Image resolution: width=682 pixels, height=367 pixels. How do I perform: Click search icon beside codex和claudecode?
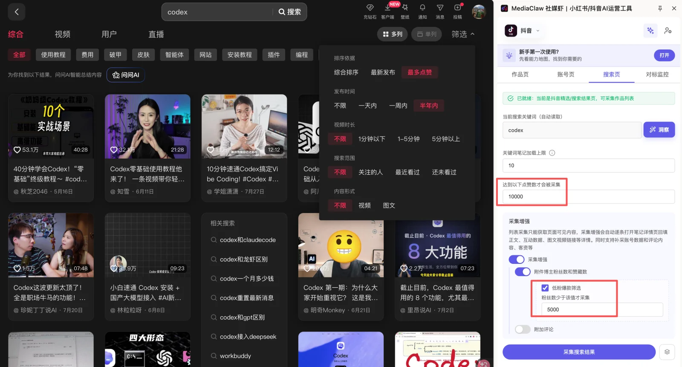pos(214,240)
